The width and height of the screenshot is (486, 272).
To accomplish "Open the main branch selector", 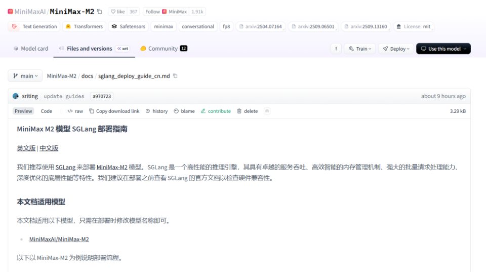I will [x=25, y=75].
